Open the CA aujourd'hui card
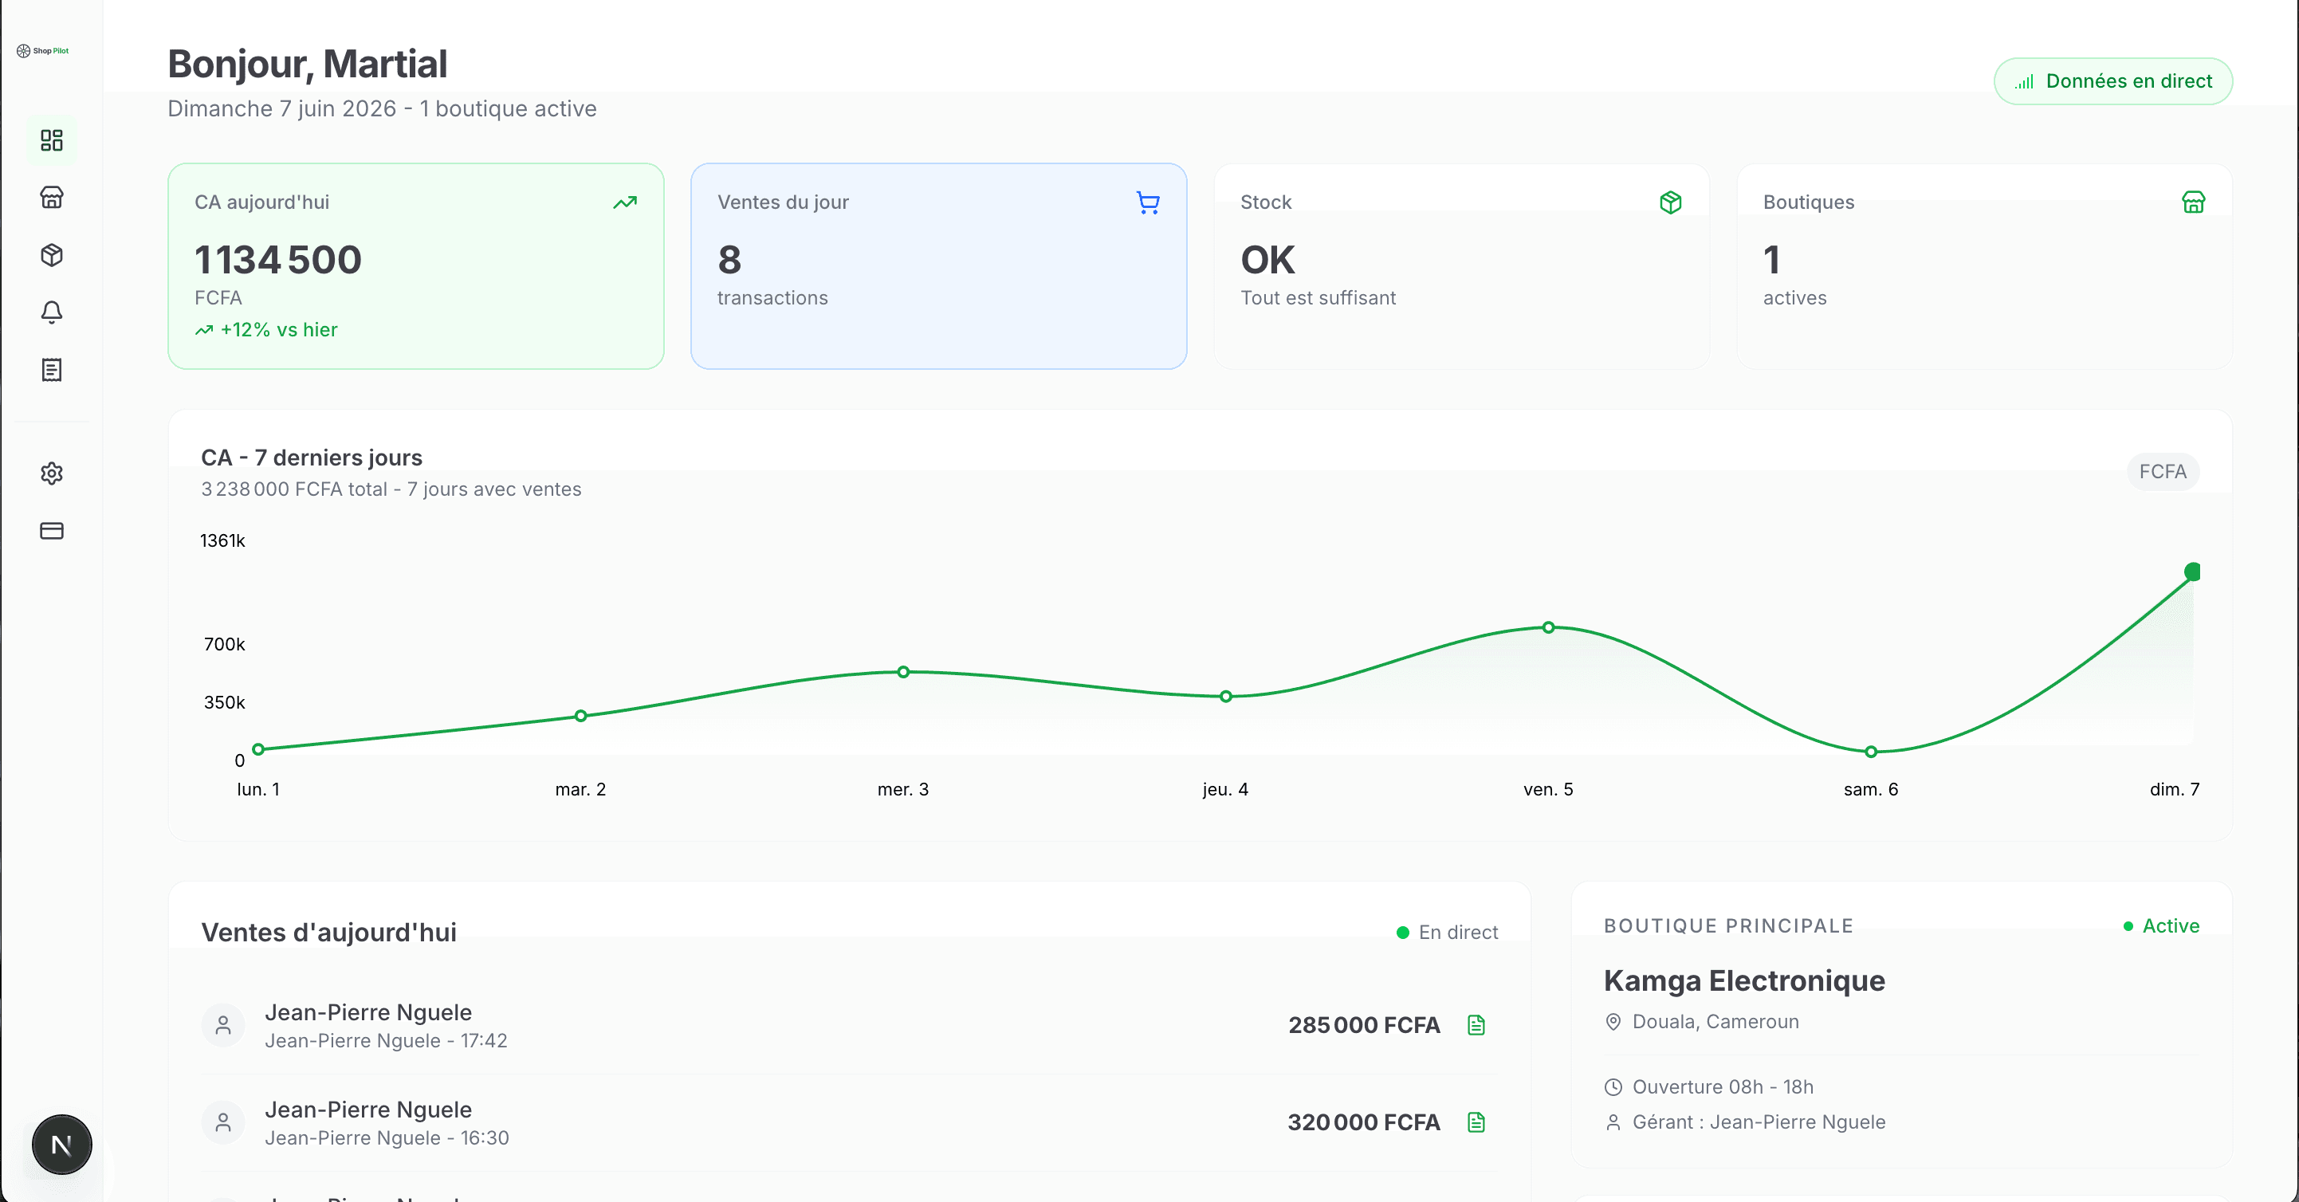Screen dimensions: 2299x1202 (416, 266)
